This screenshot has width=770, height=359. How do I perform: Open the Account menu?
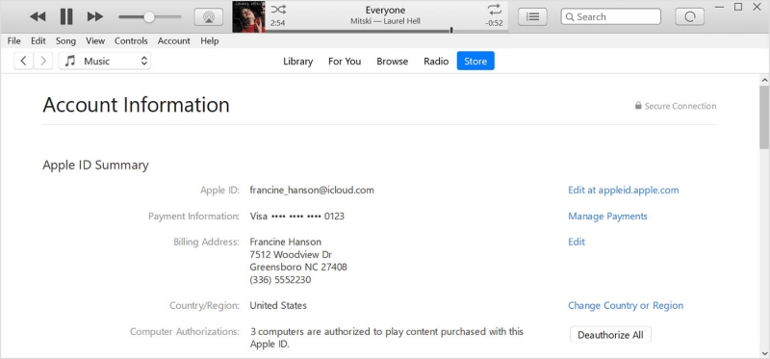point(174,41)
